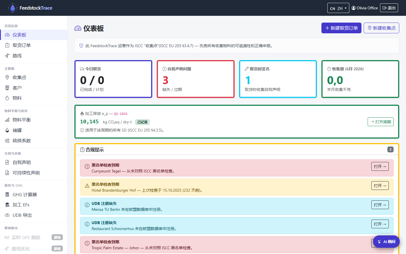The image size is (406, 254).
Task: Click the 自我声明 document icon
Action: pos(7,162)
